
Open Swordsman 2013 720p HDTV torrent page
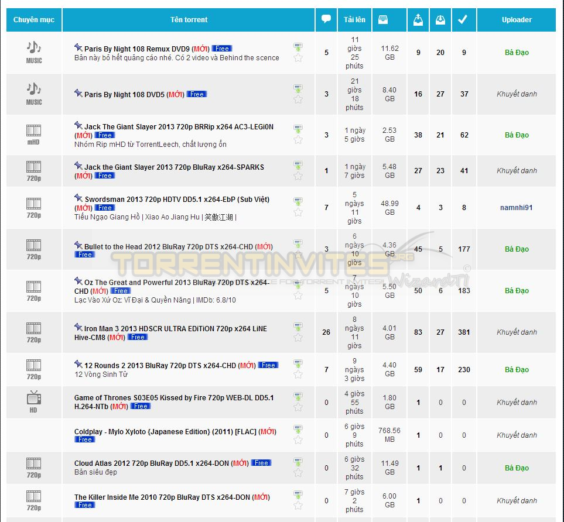[177, 200]
